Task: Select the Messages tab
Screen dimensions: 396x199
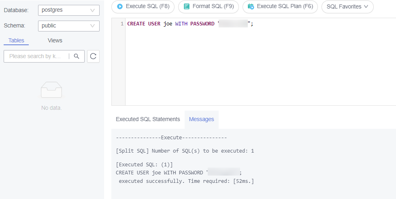Action: (201, 119)
